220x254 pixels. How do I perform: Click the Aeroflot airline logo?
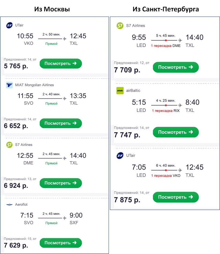point(9,205)
